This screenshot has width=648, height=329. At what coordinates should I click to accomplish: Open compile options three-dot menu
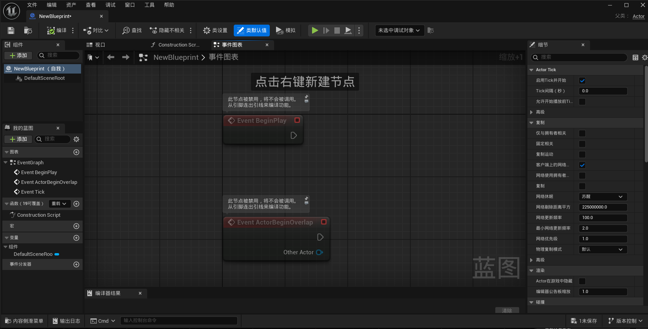point(73,31)
